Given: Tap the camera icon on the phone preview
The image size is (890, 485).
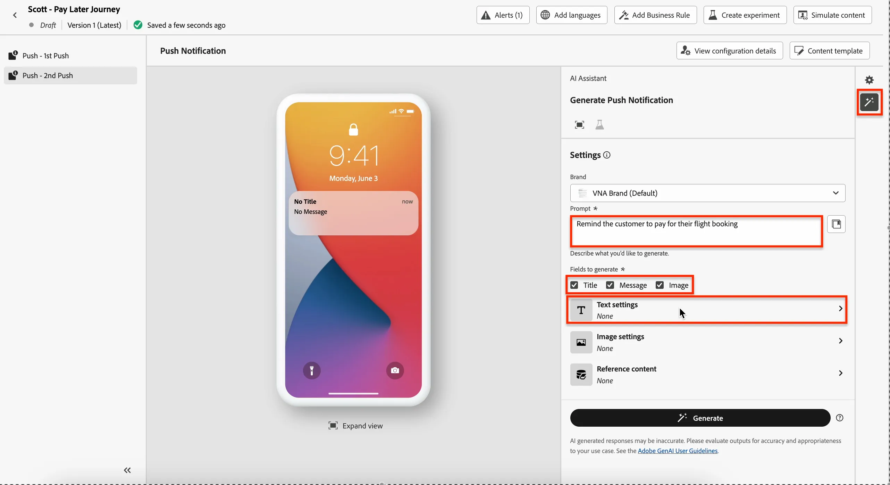Looking at the screenshot, I should pos(395,370).
